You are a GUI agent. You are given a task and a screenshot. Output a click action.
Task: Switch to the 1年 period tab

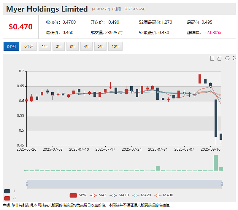[45, 46]
